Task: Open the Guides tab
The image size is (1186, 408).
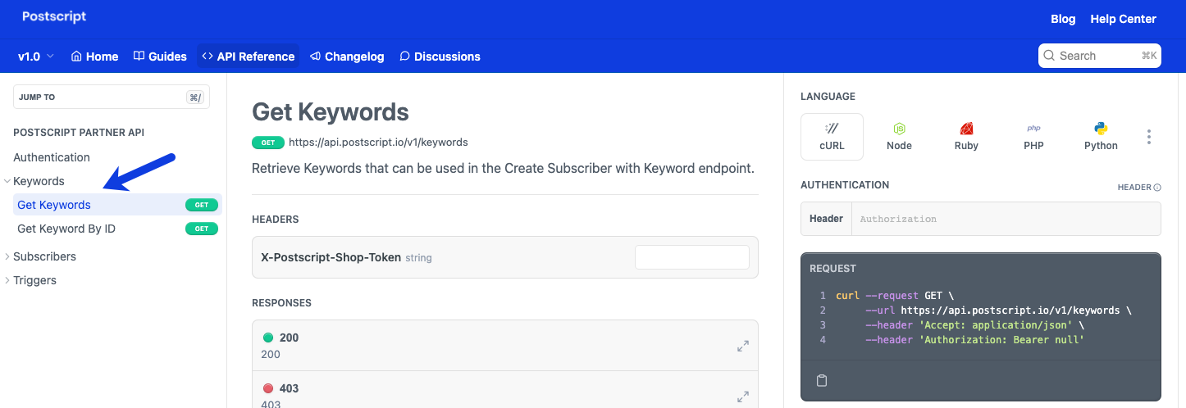Action: 160,57
